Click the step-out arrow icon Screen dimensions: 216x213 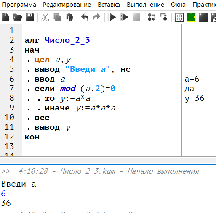tap(164, 17)
